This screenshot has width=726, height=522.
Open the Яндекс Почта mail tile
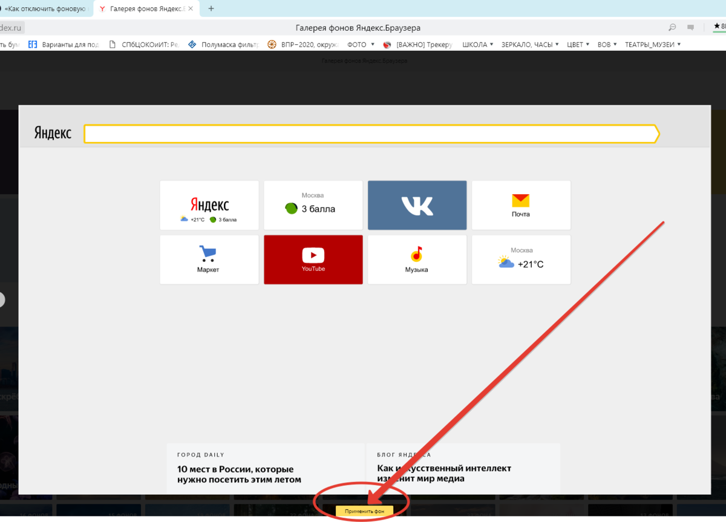tap(520, 205)
